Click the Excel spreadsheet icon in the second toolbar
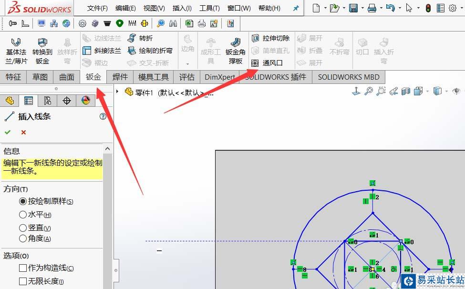Viewport: 465px width, 289px height. click(189, 23)
